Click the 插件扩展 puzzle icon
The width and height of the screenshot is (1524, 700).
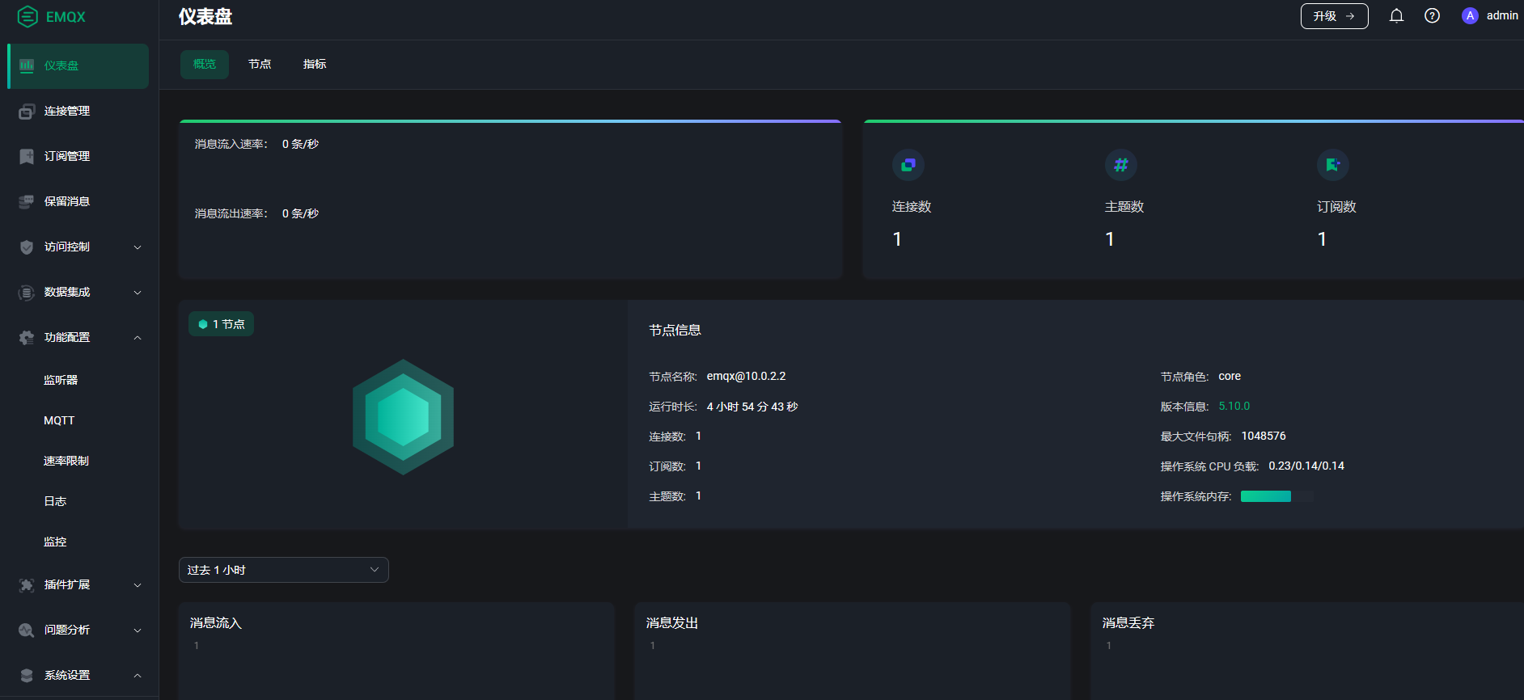(x=27, y=585)
